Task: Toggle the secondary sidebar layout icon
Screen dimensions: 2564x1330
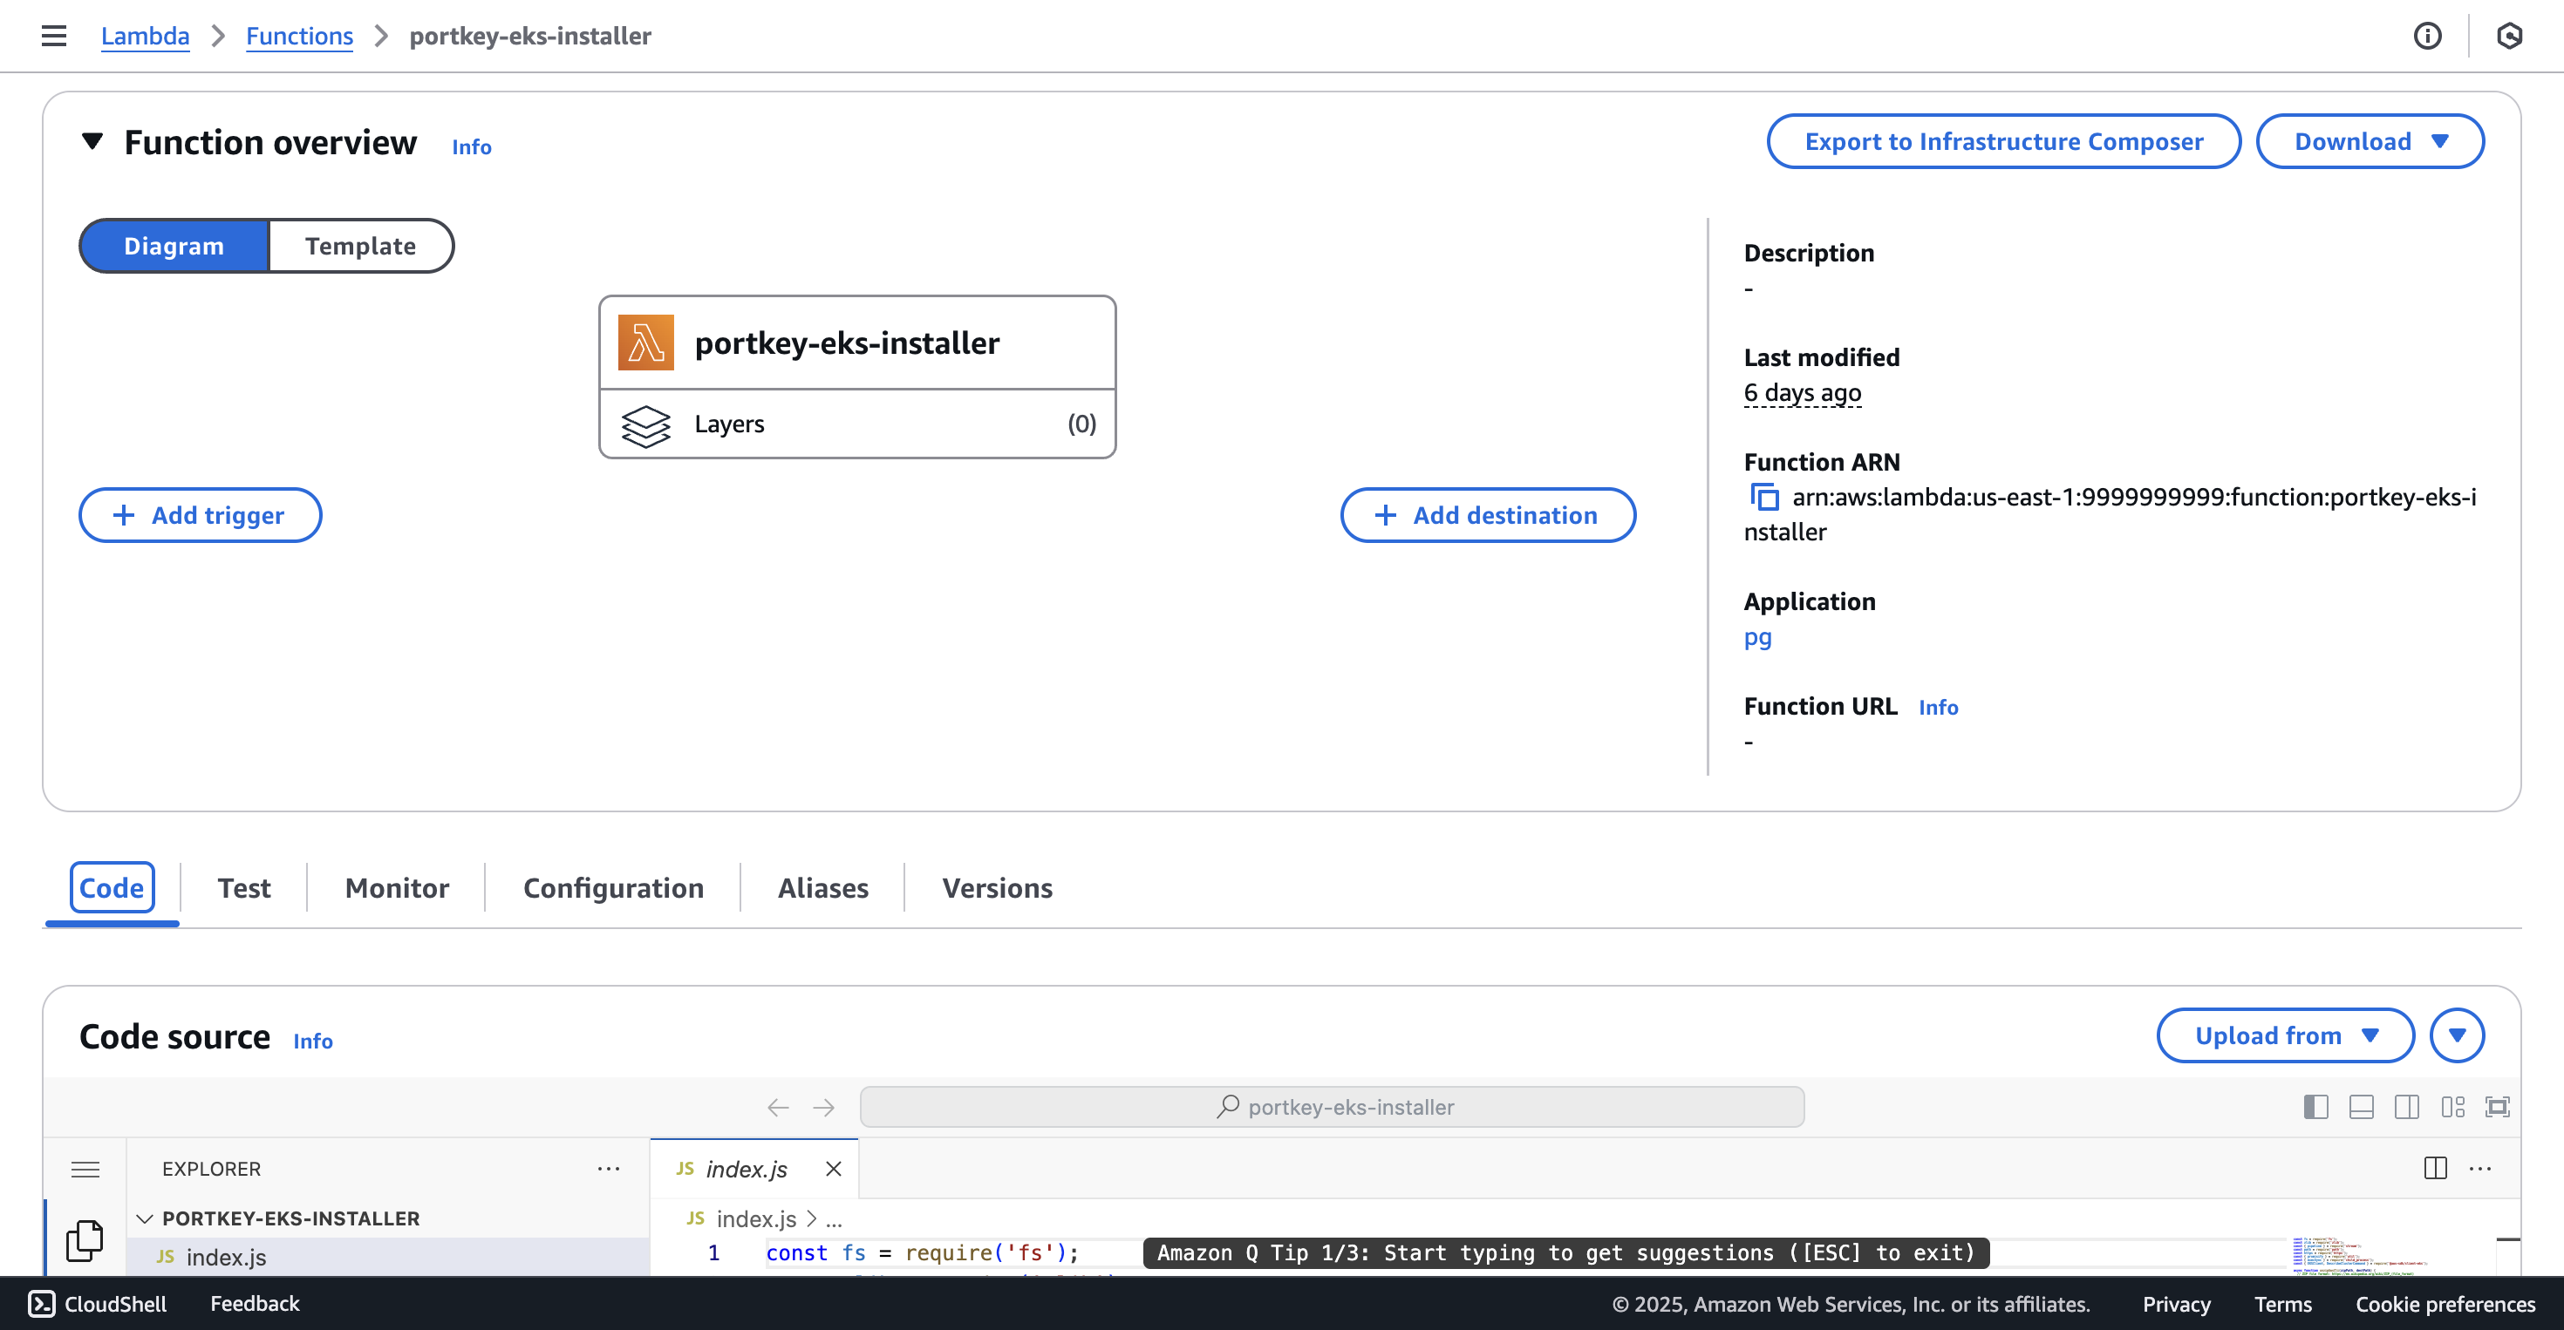Action: click(x=2407, y=1107)
